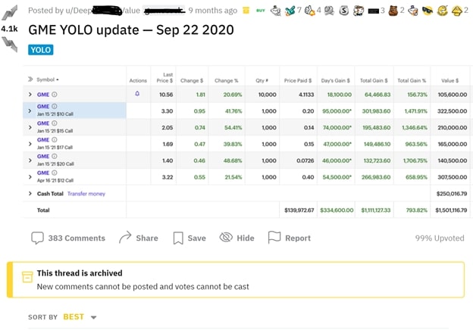Screen dimensions: 473x330
Task: Click the Report flag icon
Action: [x=274, y=237]
